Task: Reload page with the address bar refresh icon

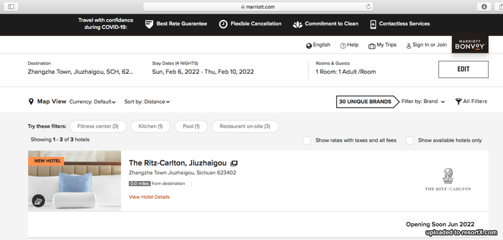Action: click(368, 6)
